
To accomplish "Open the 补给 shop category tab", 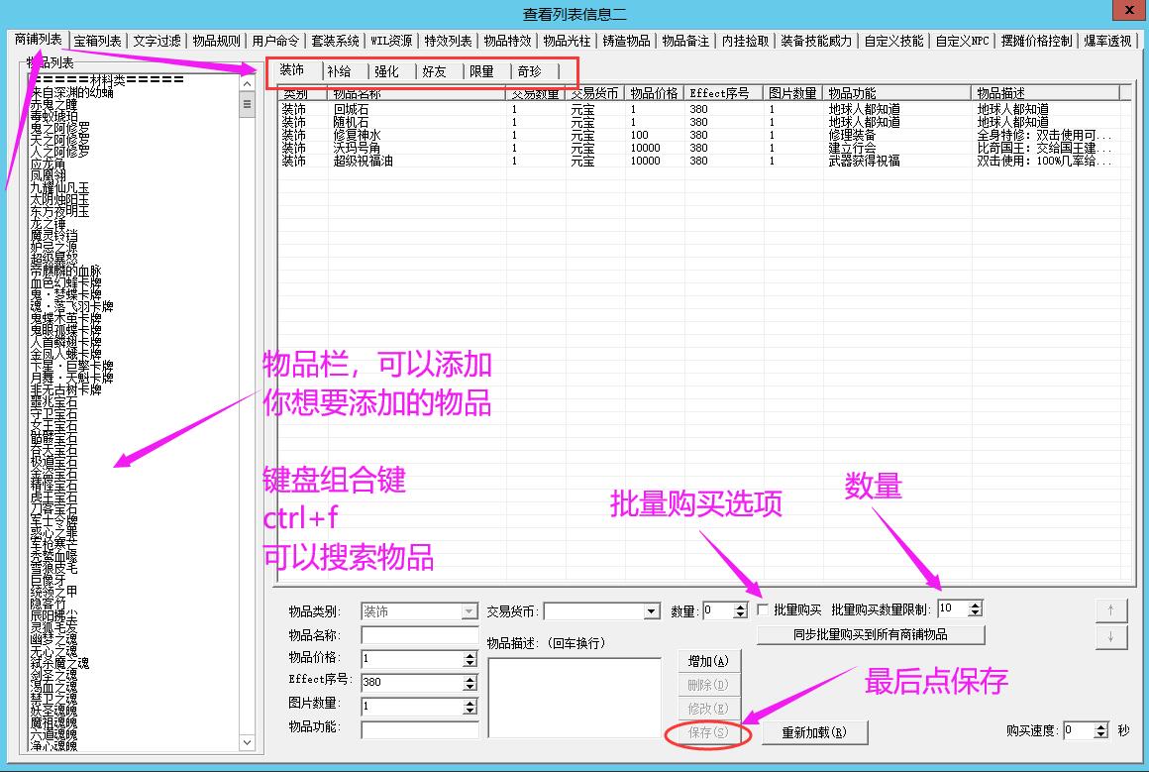I will click(x=339, y=71).
